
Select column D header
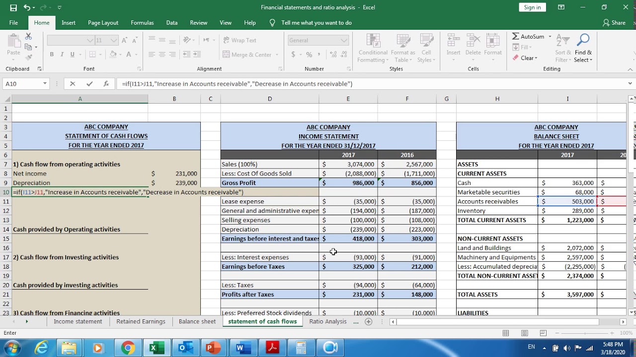coord(270,99)
